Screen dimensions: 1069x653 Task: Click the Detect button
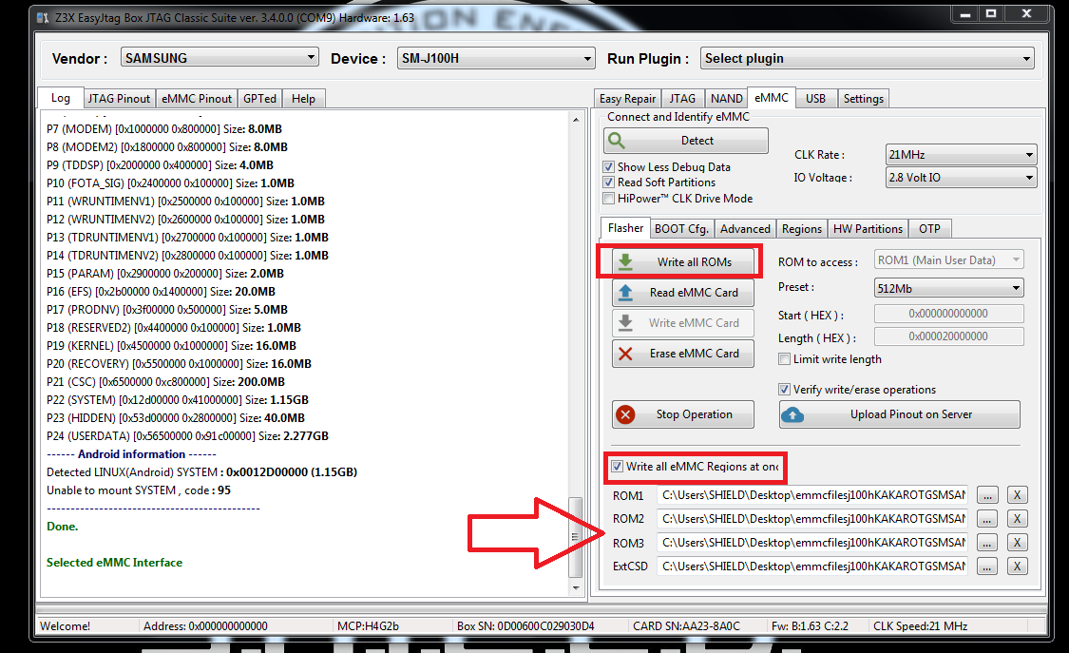[x=686, y=141]
